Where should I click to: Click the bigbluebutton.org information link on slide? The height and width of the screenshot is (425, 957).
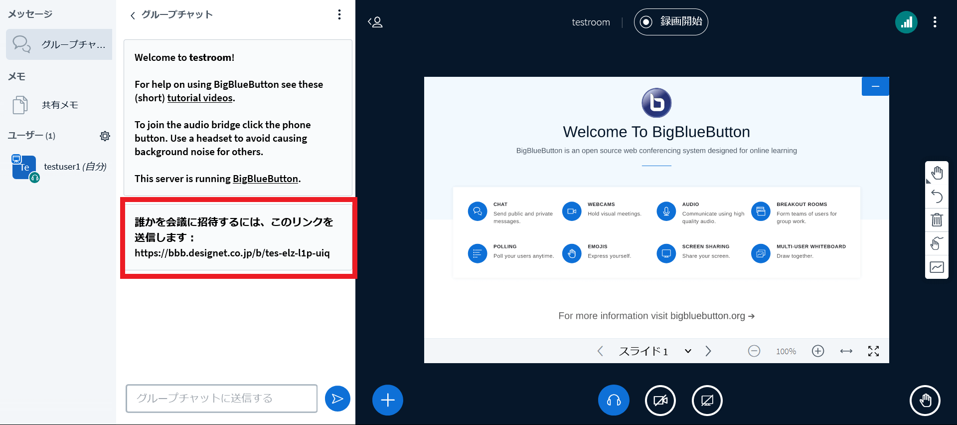point(712,316)
